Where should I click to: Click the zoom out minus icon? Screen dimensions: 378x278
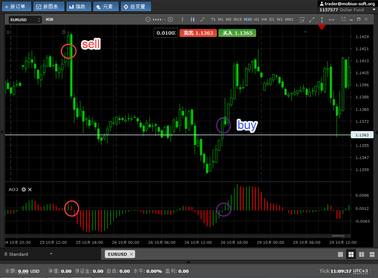148,19
